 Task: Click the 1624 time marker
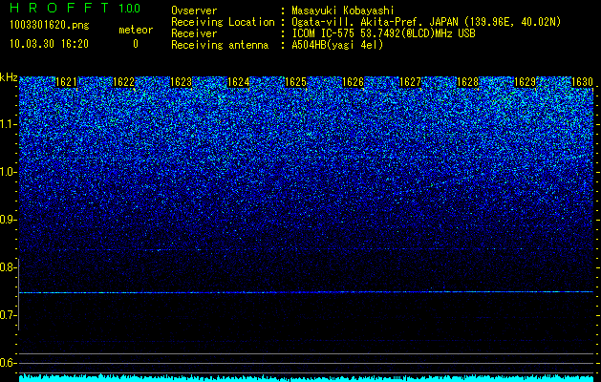239,82
